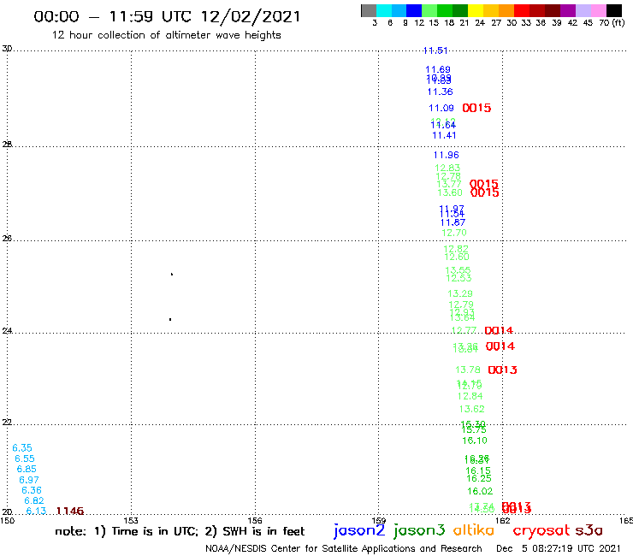Select the wave height 13.62
The width and height of the screenshot is (633, 556).
pyautogui.click(x=471, y=409)
